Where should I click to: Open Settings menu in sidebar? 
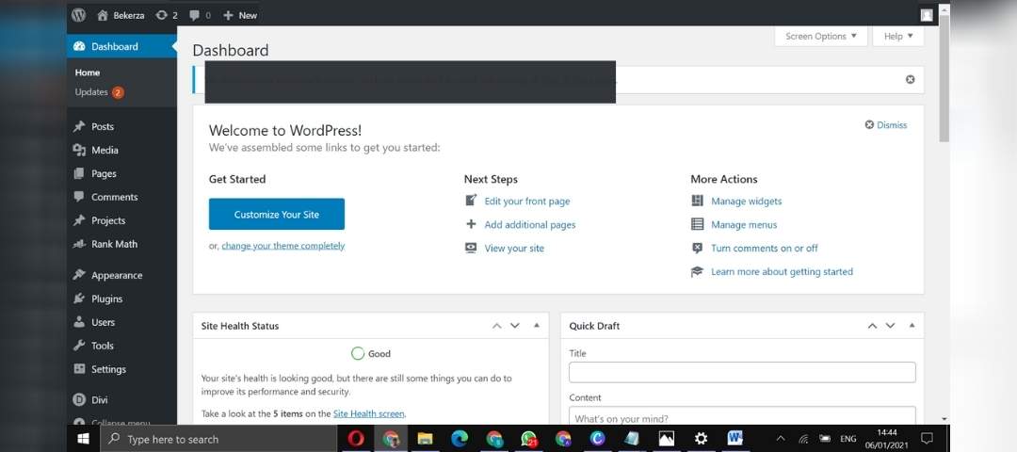tap(121, 369)
